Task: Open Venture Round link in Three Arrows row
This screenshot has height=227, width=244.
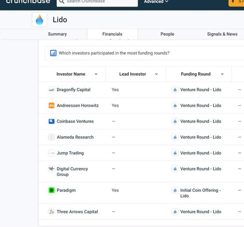Action: (201, 212)
